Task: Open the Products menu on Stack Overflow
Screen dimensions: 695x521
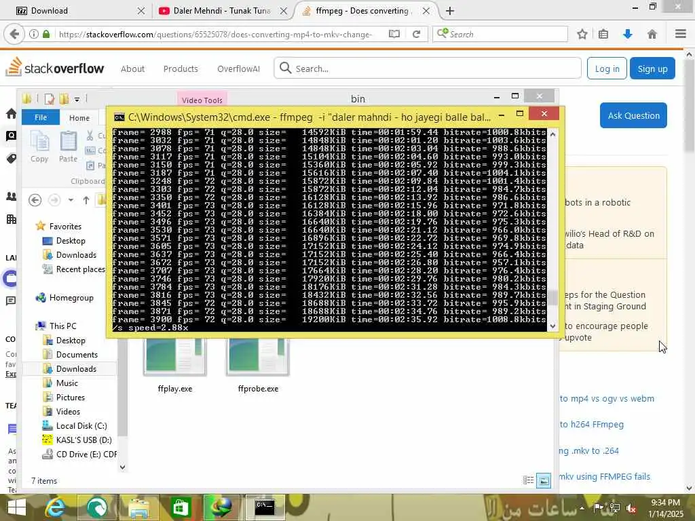Action: tap(181, 69)
